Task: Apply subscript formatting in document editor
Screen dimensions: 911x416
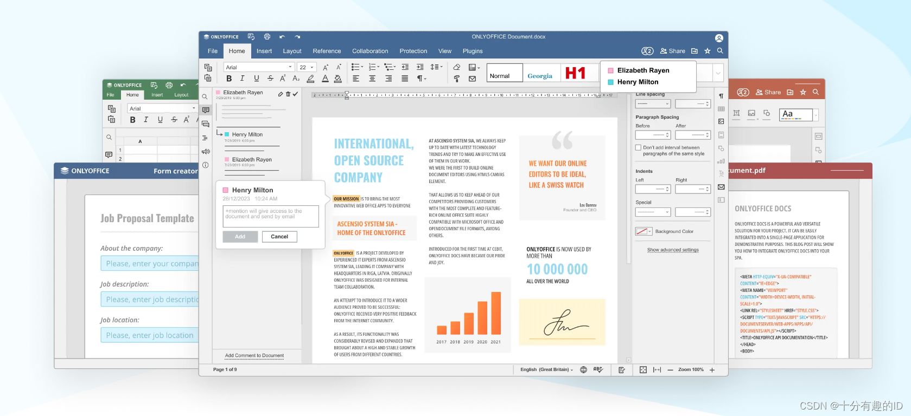Action: pyautogui.click(x=296, y=79)
